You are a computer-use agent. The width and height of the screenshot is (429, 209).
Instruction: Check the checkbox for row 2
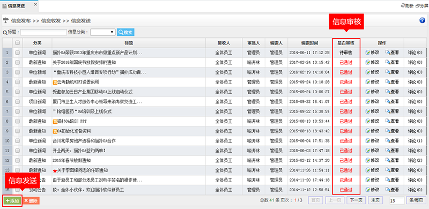click(x=18, y=62)
